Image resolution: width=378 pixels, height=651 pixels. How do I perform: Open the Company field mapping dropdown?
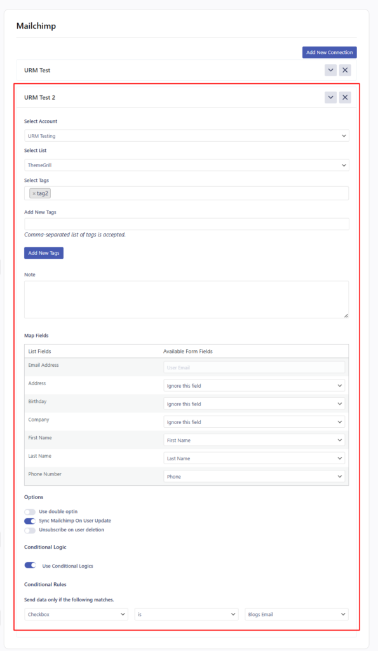254,422
